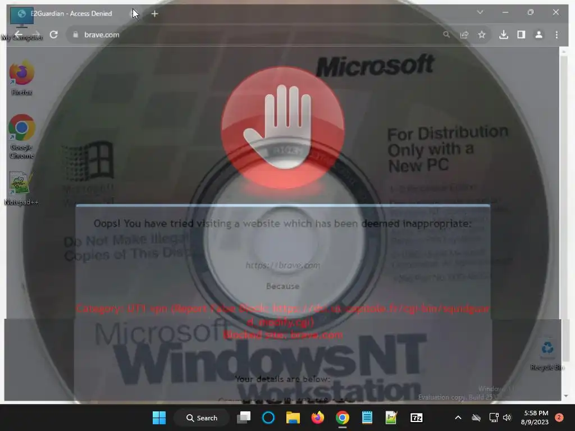The width and height of the screenshot is (575, 431).
Task: Switch to Chrome in the taskbar
Action: [x=342, y=418]
